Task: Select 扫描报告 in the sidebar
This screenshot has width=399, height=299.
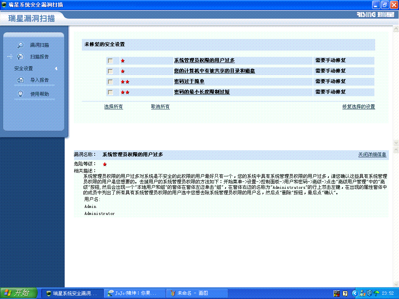Action: [39, 57]
